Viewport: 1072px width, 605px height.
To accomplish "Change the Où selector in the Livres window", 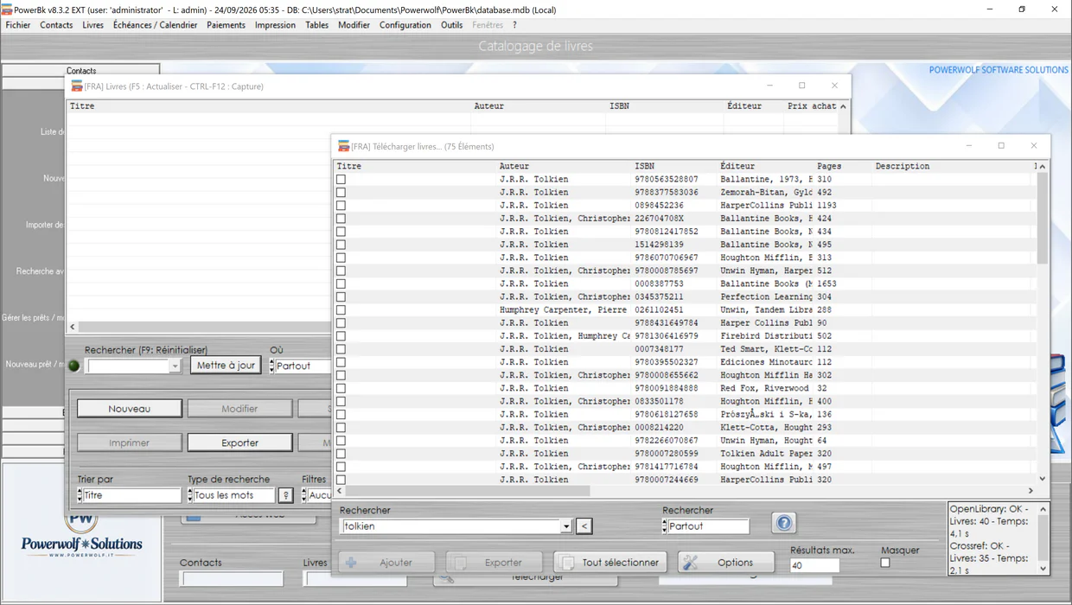I will click(271, 366).
